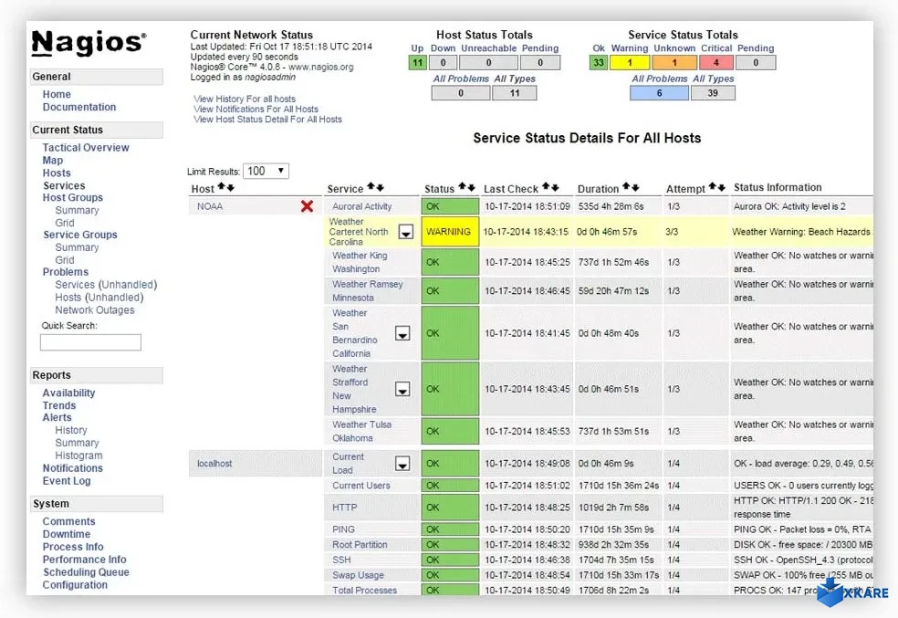The image size is (898, 618).
Task: Open Swap Usage service
Action: coord(358,575)
